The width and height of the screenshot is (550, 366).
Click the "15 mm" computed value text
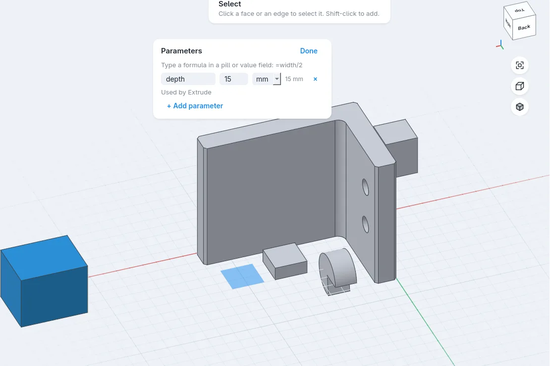(x=294, y=79)
